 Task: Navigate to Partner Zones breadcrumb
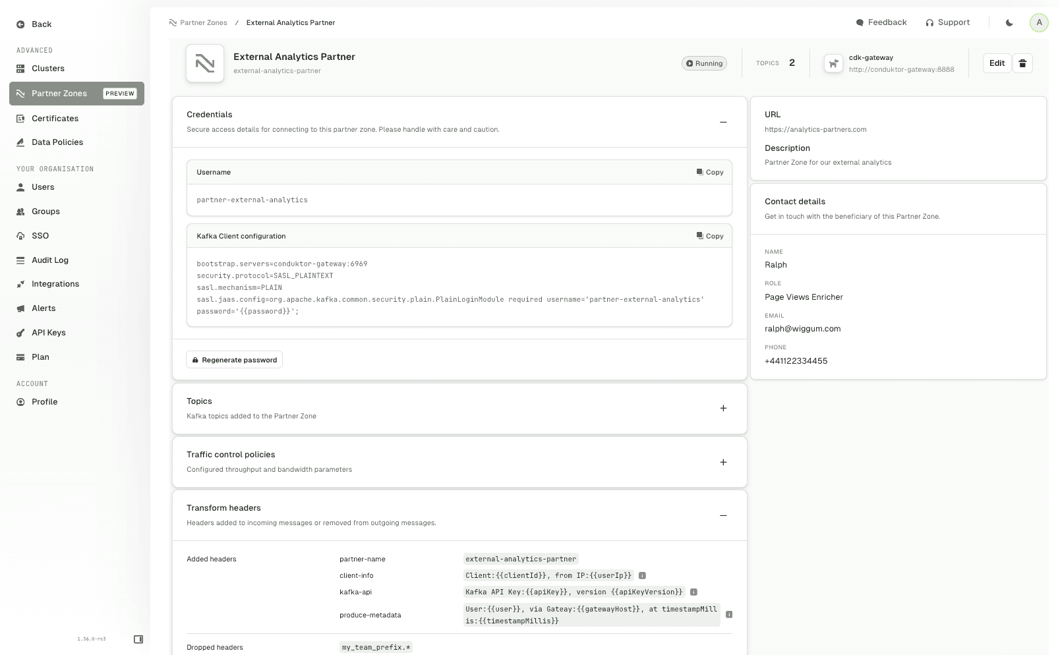coord(203,22)
